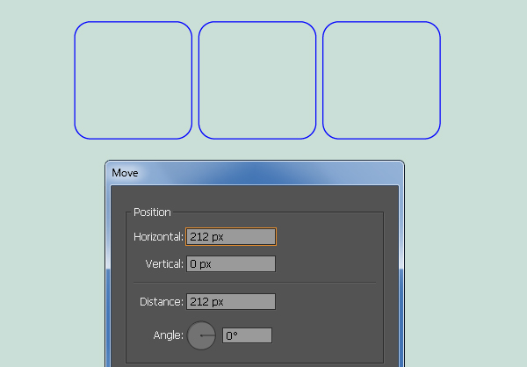Click the Angle degree input field
527x367 pixels.
pyautogui.click(x=247, y=335)
